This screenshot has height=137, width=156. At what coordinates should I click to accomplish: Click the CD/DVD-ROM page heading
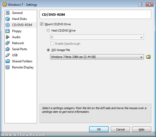(x=53, y=15)
